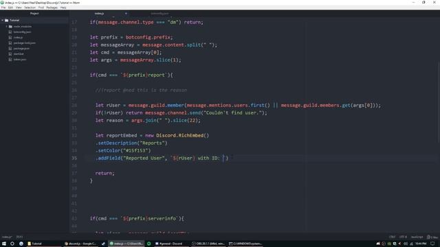
Task: Click the report comment on line 26
Action: click(141, 90)
